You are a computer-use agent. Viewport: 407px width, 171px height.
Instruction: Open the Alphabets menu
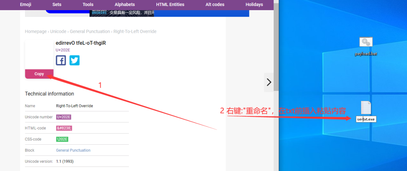125,5
